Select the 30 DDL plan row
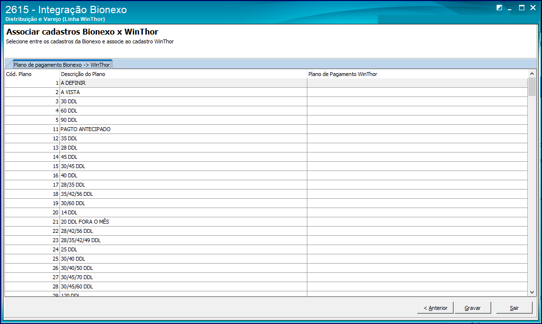The height and width of the screenshot is (324, 542). tap(266, 101)
